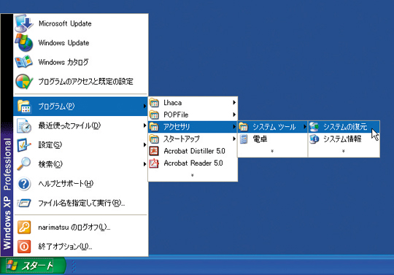Expand the Lhaca submenu arrow
Viewport: 394px width, 275px height.
pos(234,102)
